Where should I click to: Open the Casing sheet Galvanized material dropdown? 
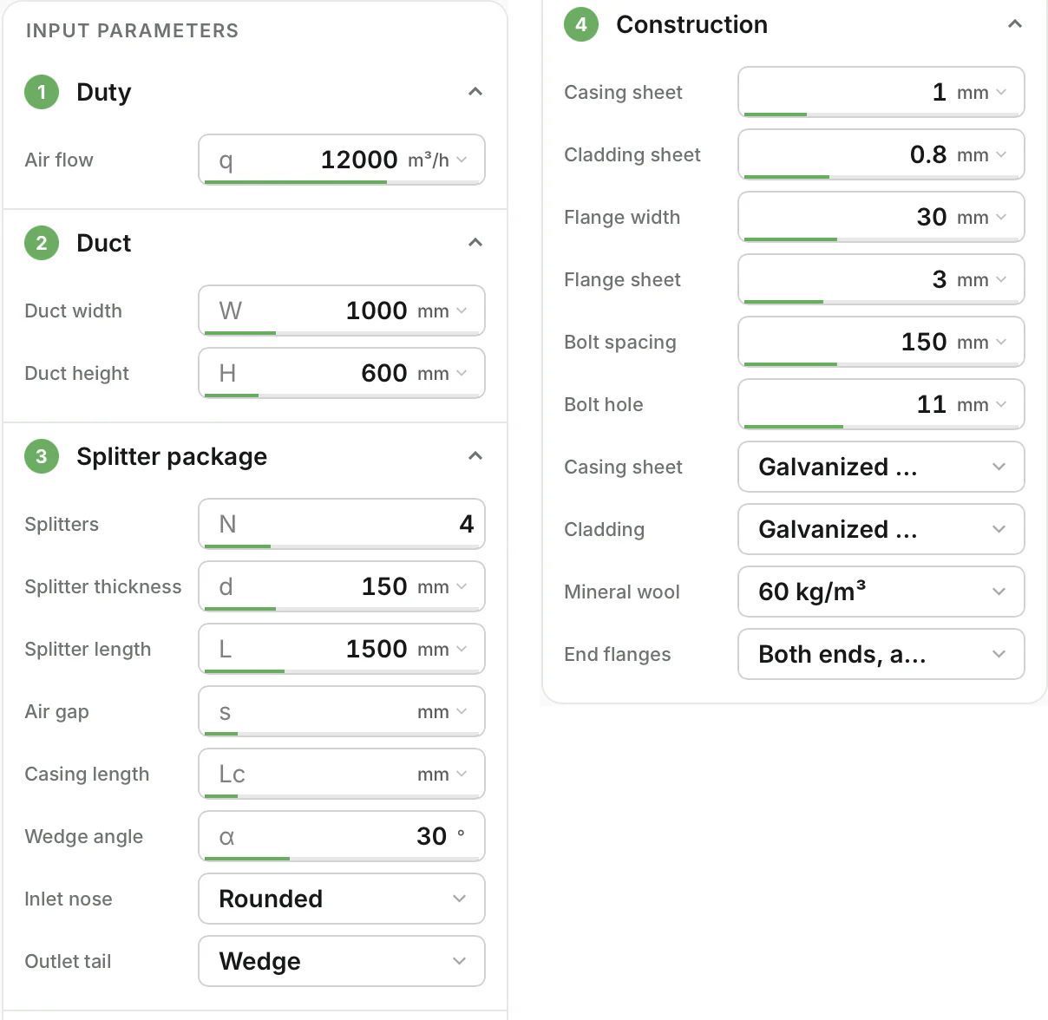pyautogui.click(x=881, y=467)
